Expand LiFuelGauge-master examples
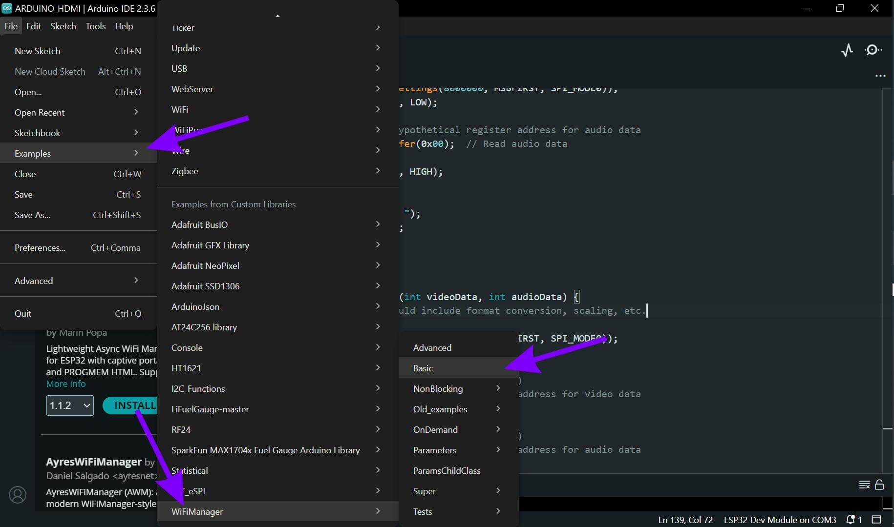This screenshot has height=527, width=894. (x=277, y=409)
